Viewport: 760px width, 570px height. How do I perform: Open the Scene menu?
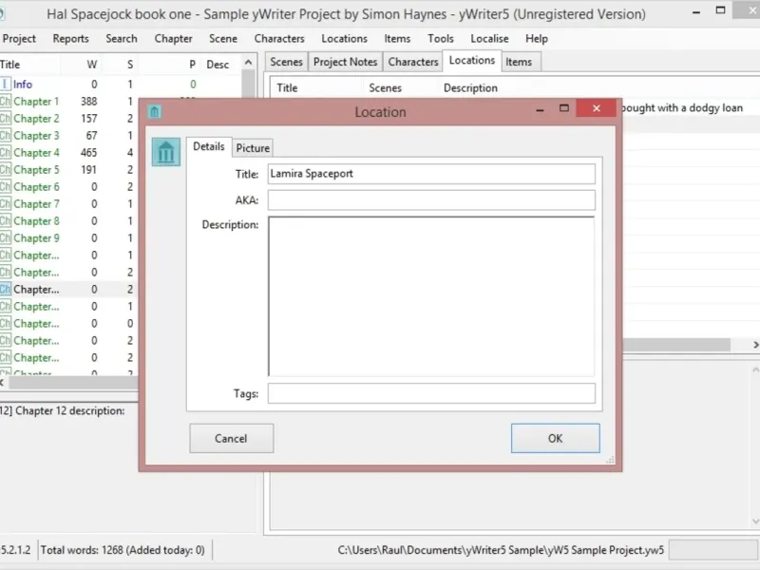[223, 39]
